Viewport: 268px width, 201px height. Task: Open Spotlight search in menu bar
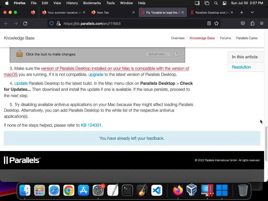216,3
